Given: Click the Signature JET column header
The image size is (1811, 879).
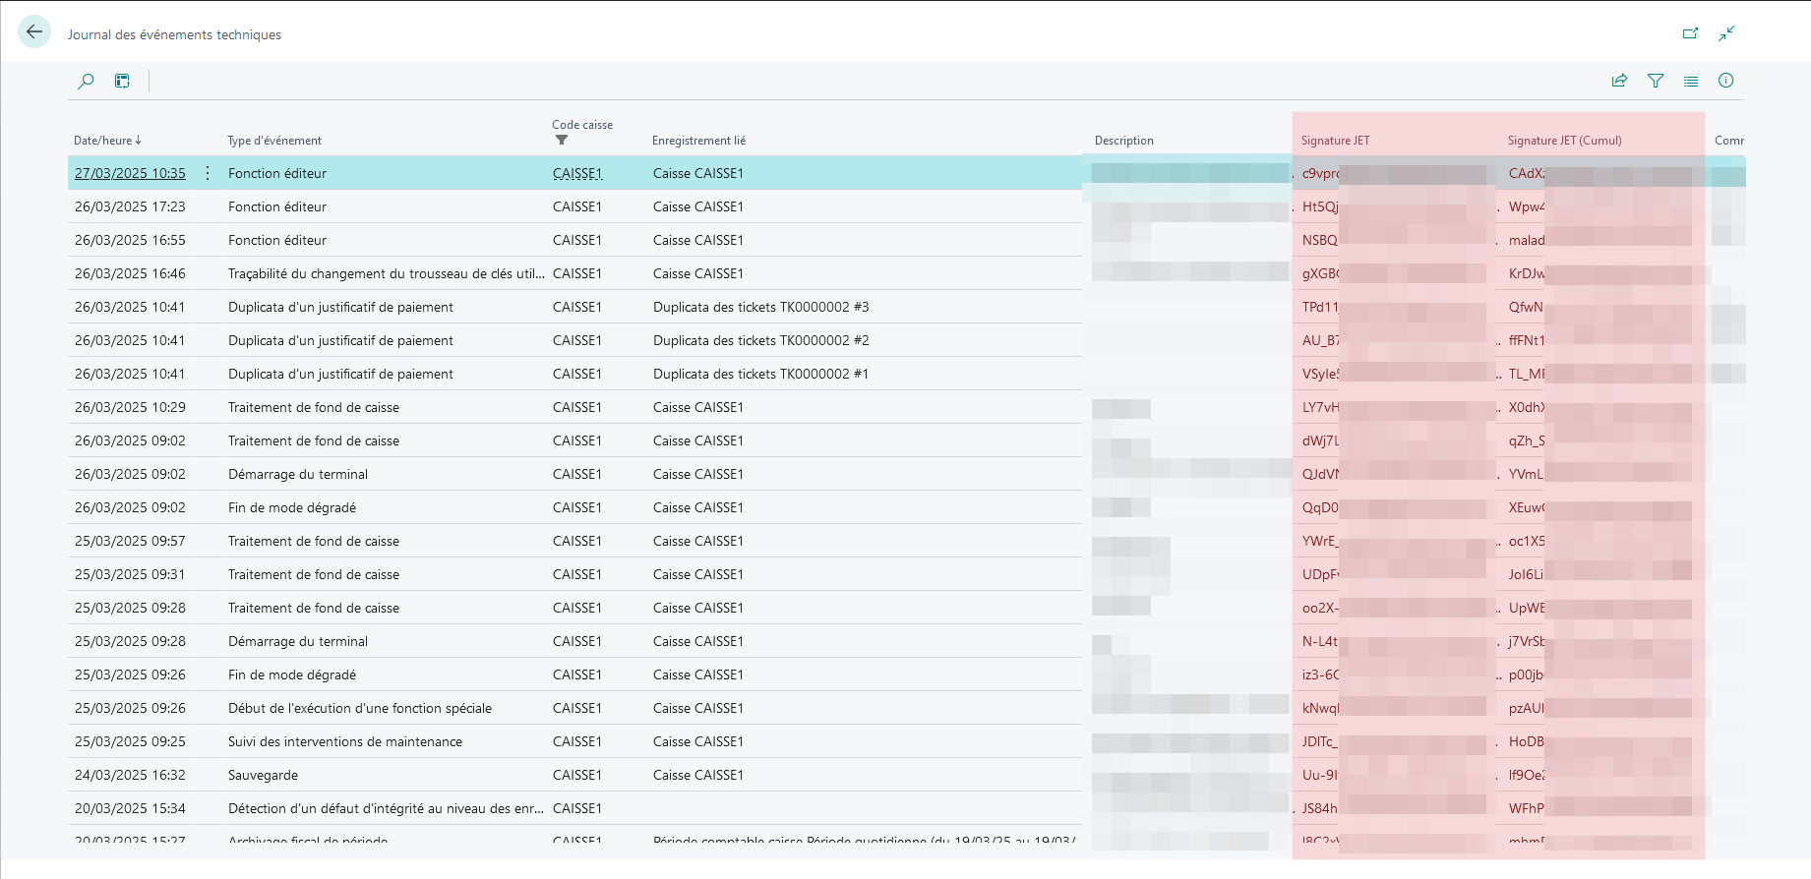Looking at the screenshot, I should (1335, 141).
